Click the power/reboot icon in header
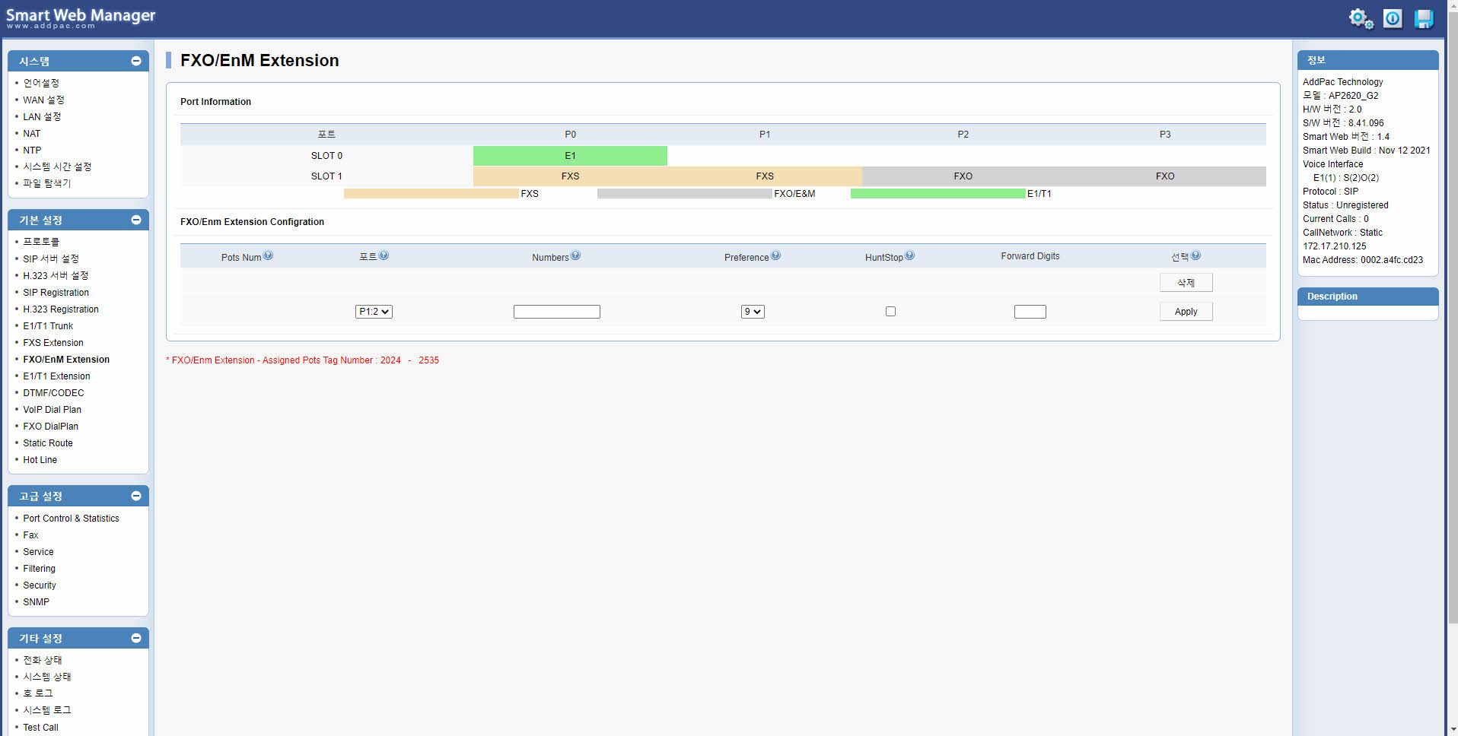The height and width of the screenshot is (736, 1458). [x=1393, y=18]
